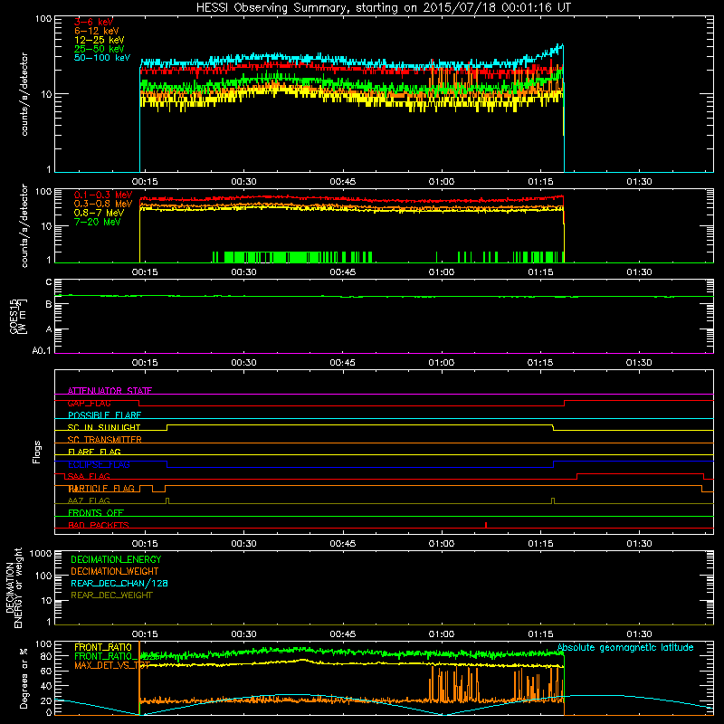
Task: Click the green 25-50 keV legend label
Action: coord(100,49)
